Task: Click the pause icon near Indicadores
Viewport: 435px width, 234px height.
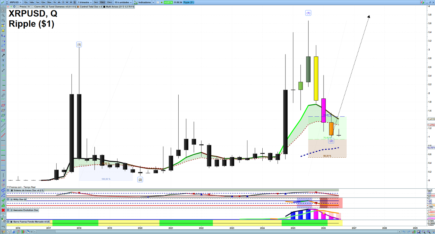Action: 158,2
